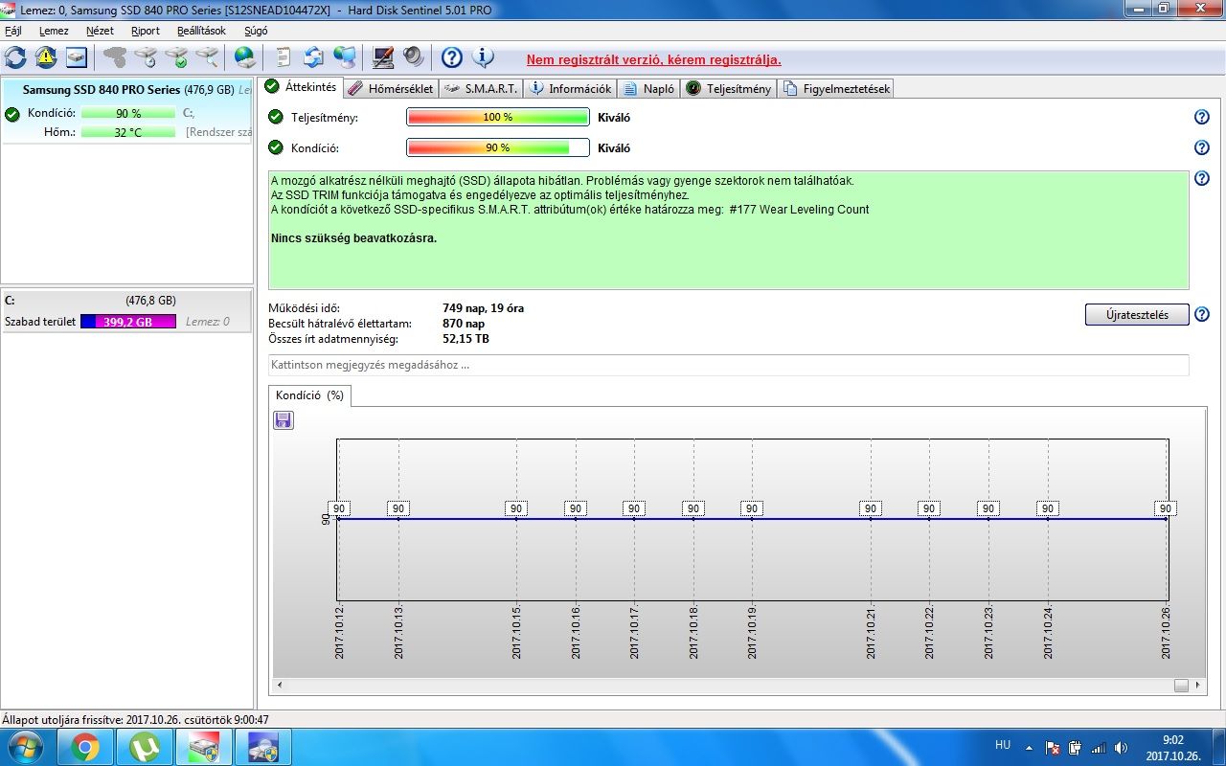The height and width of the screenshot is (766, 1226).
Task: Show hidden tray icons arrow
Action: point(1029,747)
